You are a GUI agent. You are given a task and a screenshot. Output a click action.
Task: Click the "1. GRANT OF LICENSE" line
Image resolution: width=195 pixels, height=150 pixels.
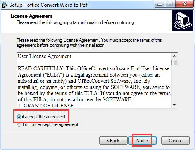click(x=46, y=106)
